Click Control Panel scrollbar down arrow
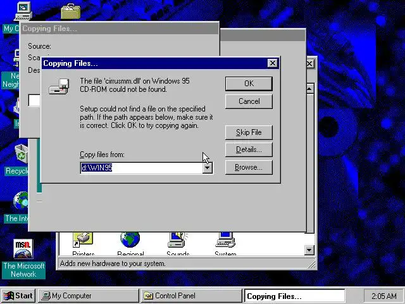 tap(309, 250)
